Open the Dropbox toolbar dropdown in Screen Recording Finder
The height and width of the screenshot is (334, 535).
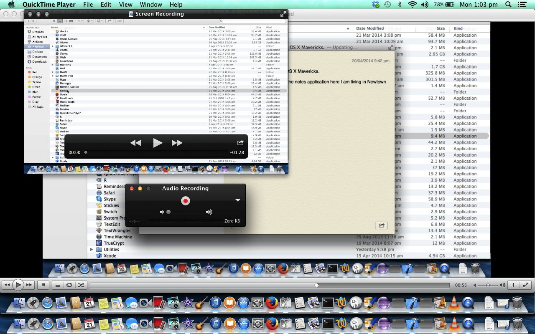99,21
